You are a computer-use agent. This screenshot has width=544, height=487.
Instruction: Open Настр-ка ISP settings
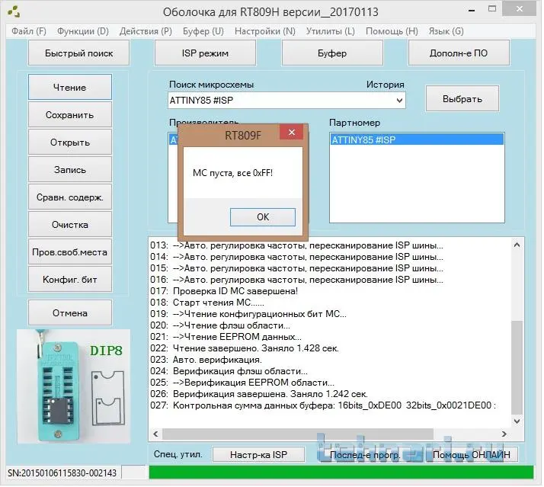click(258, 454)
